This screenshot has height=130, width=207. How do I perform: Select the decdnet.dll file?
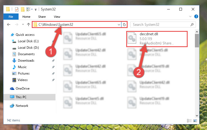pos(157,39)
